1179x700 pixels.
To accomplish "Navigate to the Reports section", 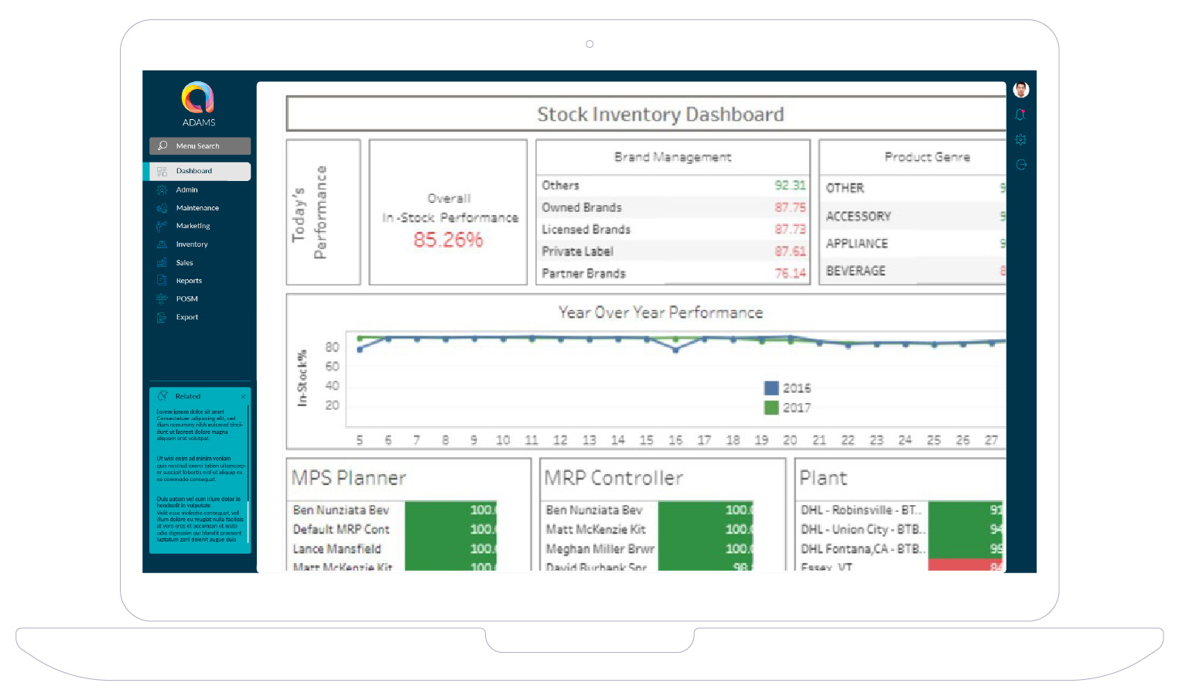I will click(x=189, y=281).
